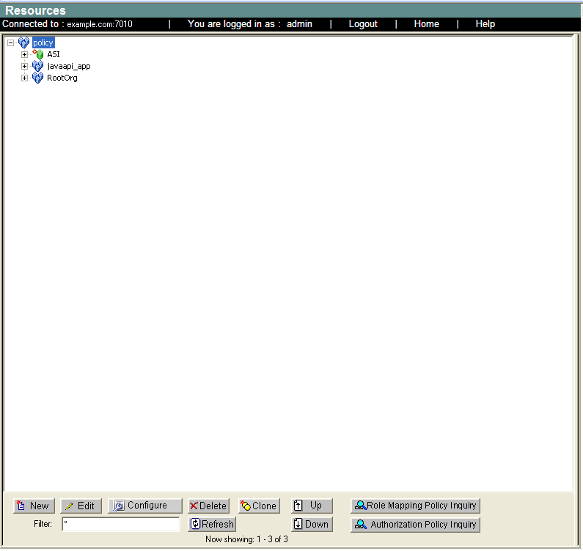Select javaapi_app in the tree

click(x=69, y=66)
